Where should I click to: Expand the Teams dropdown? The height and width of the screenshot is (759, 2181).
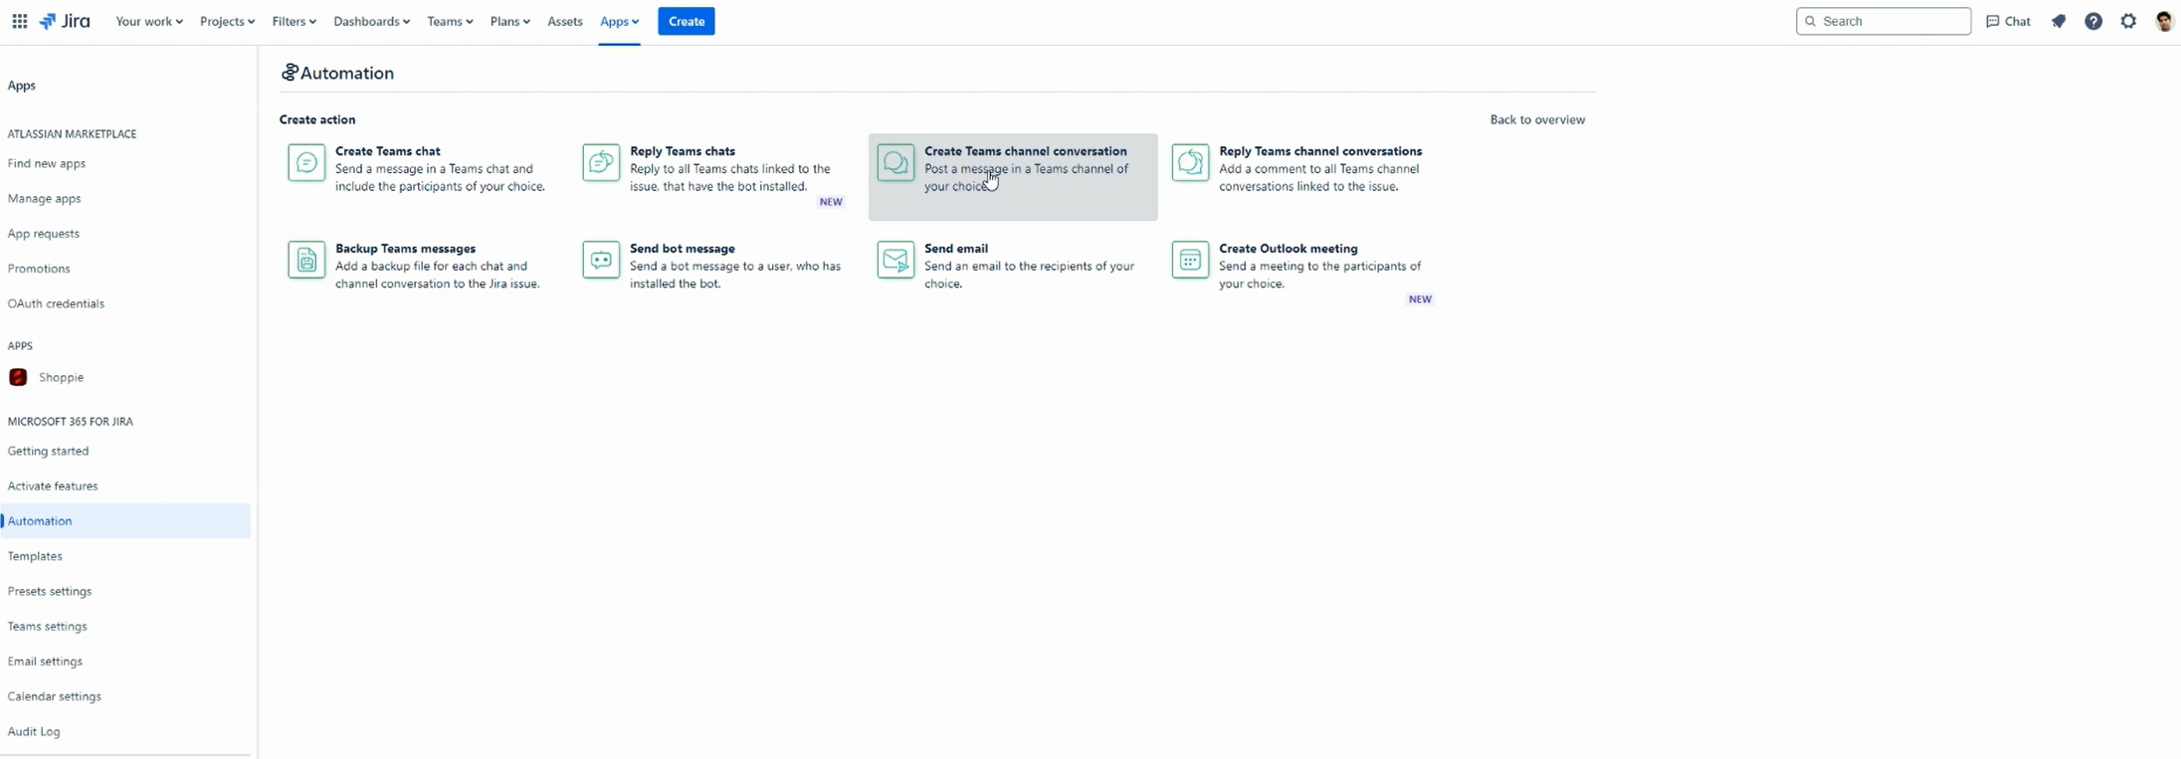click(x=450, y=21)
